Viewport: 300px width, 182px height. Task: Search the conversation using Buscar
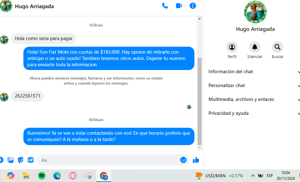[x=277, y=47]
